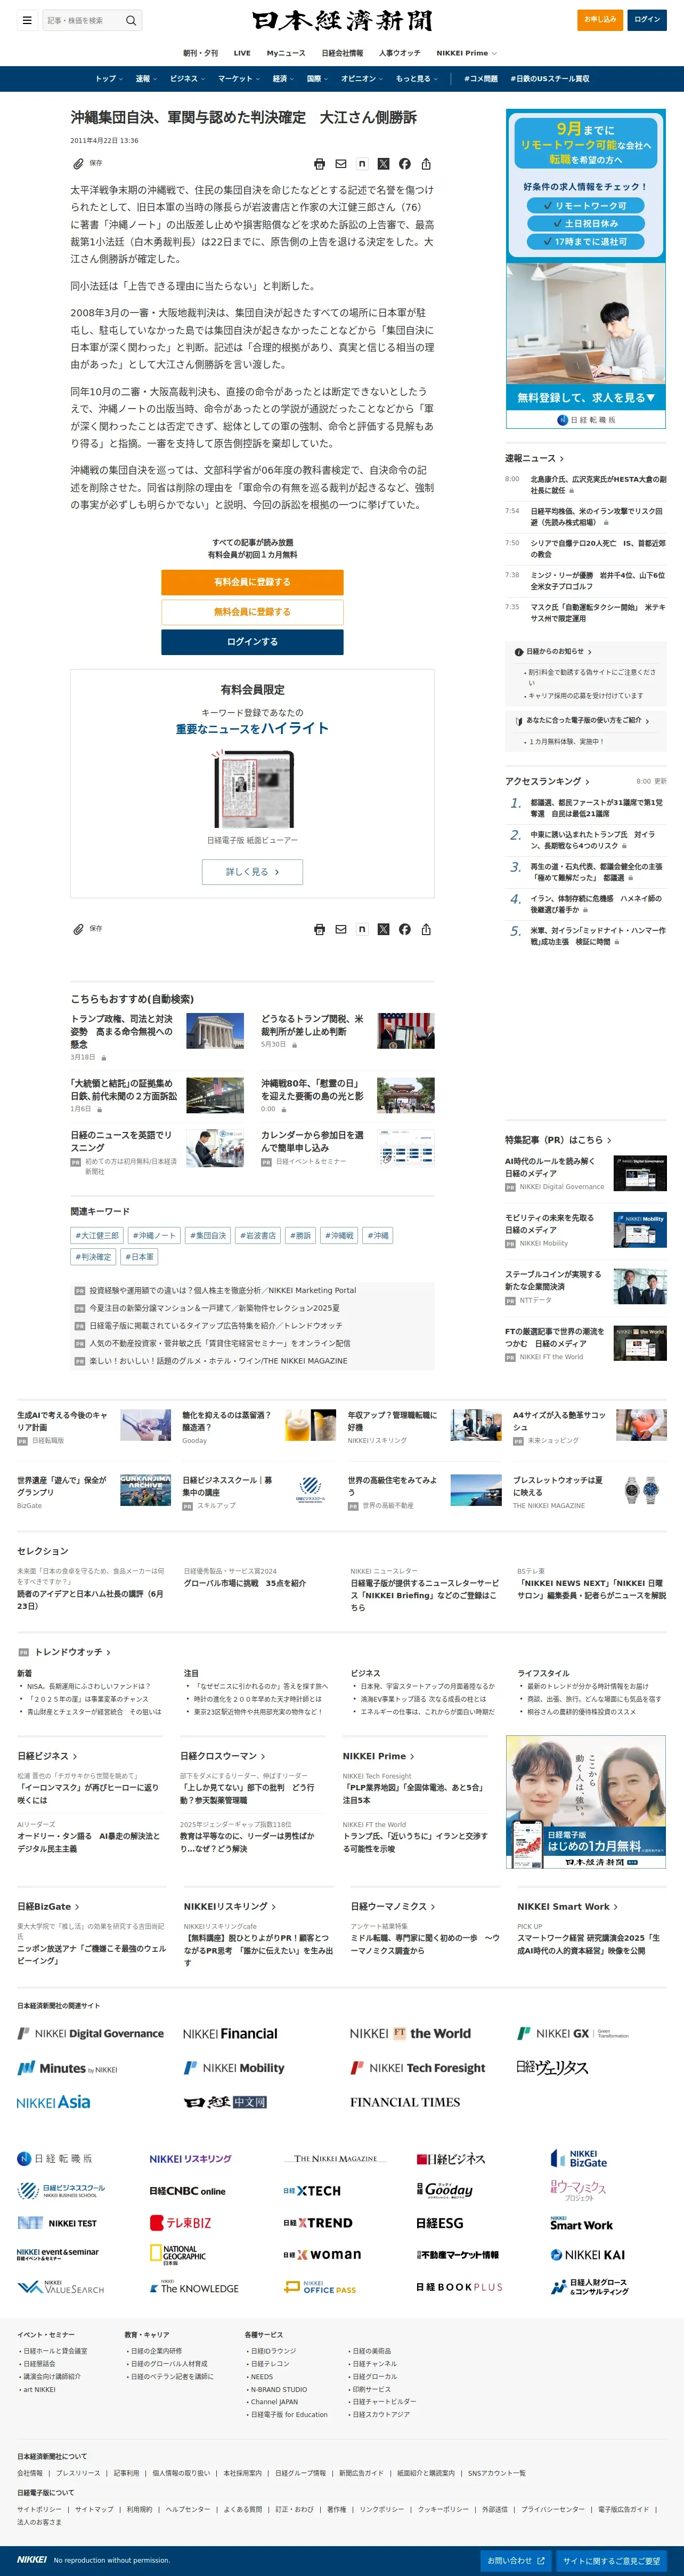Click the note icon in top share bar

pyautogui.click(x=362, y=164)
